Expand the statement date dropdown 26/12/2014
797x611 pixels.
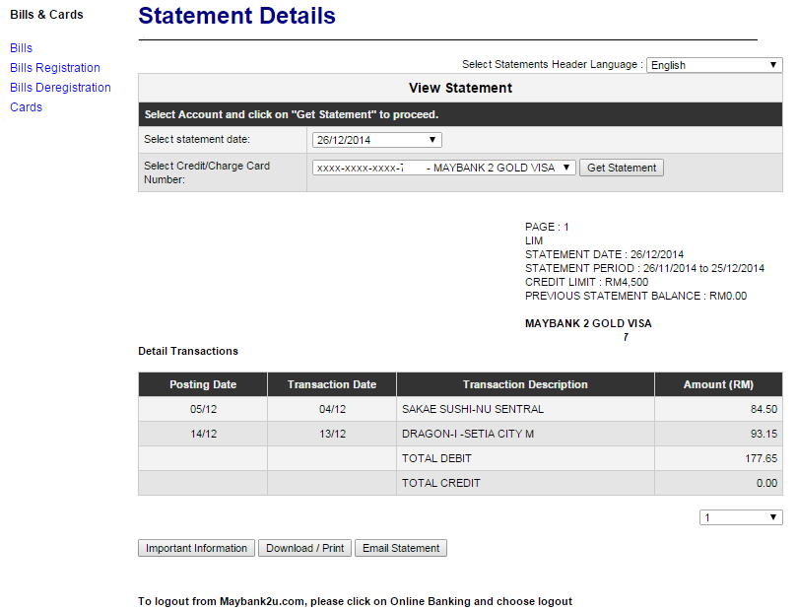pos(376,140)
